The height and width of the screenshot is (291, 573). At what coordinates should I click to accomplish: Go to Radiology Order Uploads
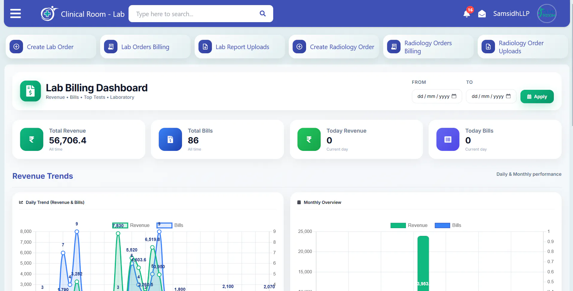pyautogui.click(x=522, y=47)
